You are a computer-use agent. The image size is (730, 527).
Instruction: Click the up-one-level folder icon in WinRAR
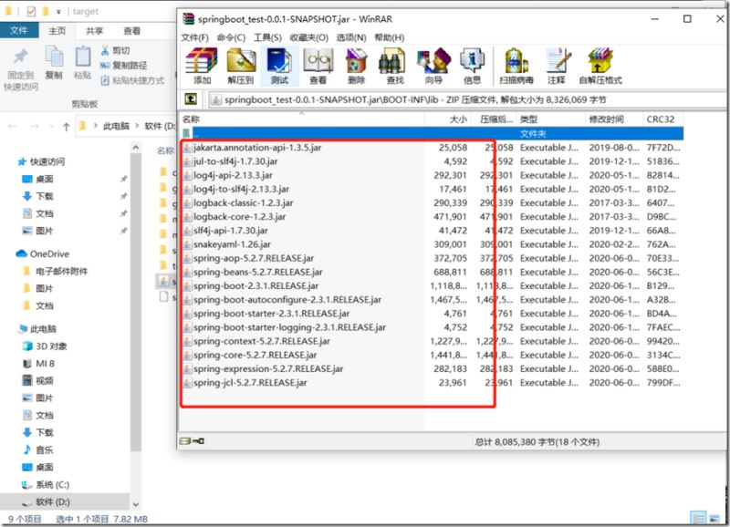[191, 99]
